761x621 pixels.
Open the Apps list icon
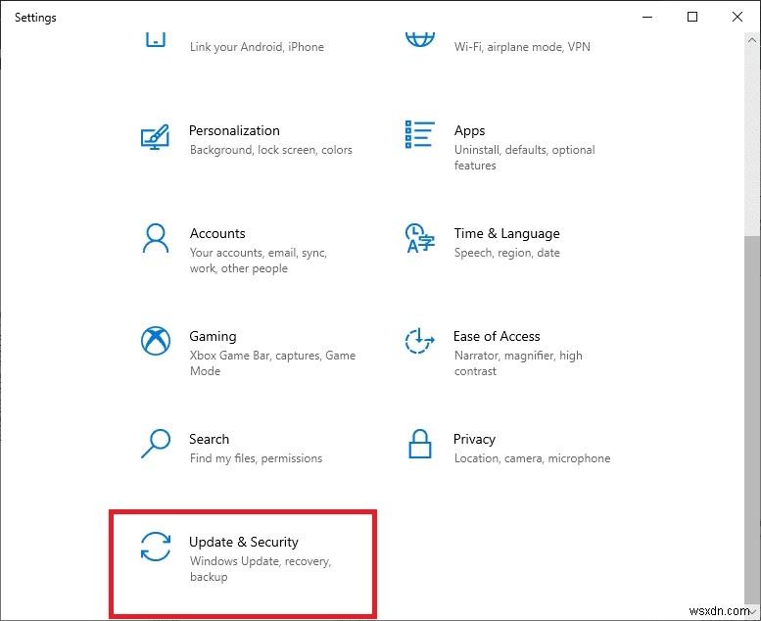[419, 135]
